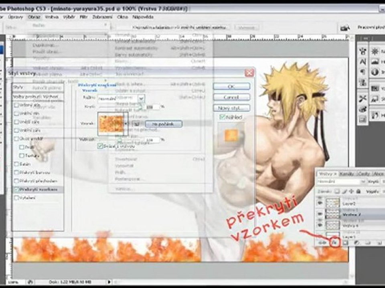Click the orange Vzorek pattern swatch
Viewport: 385px width, 288px height.
(111, 124)
